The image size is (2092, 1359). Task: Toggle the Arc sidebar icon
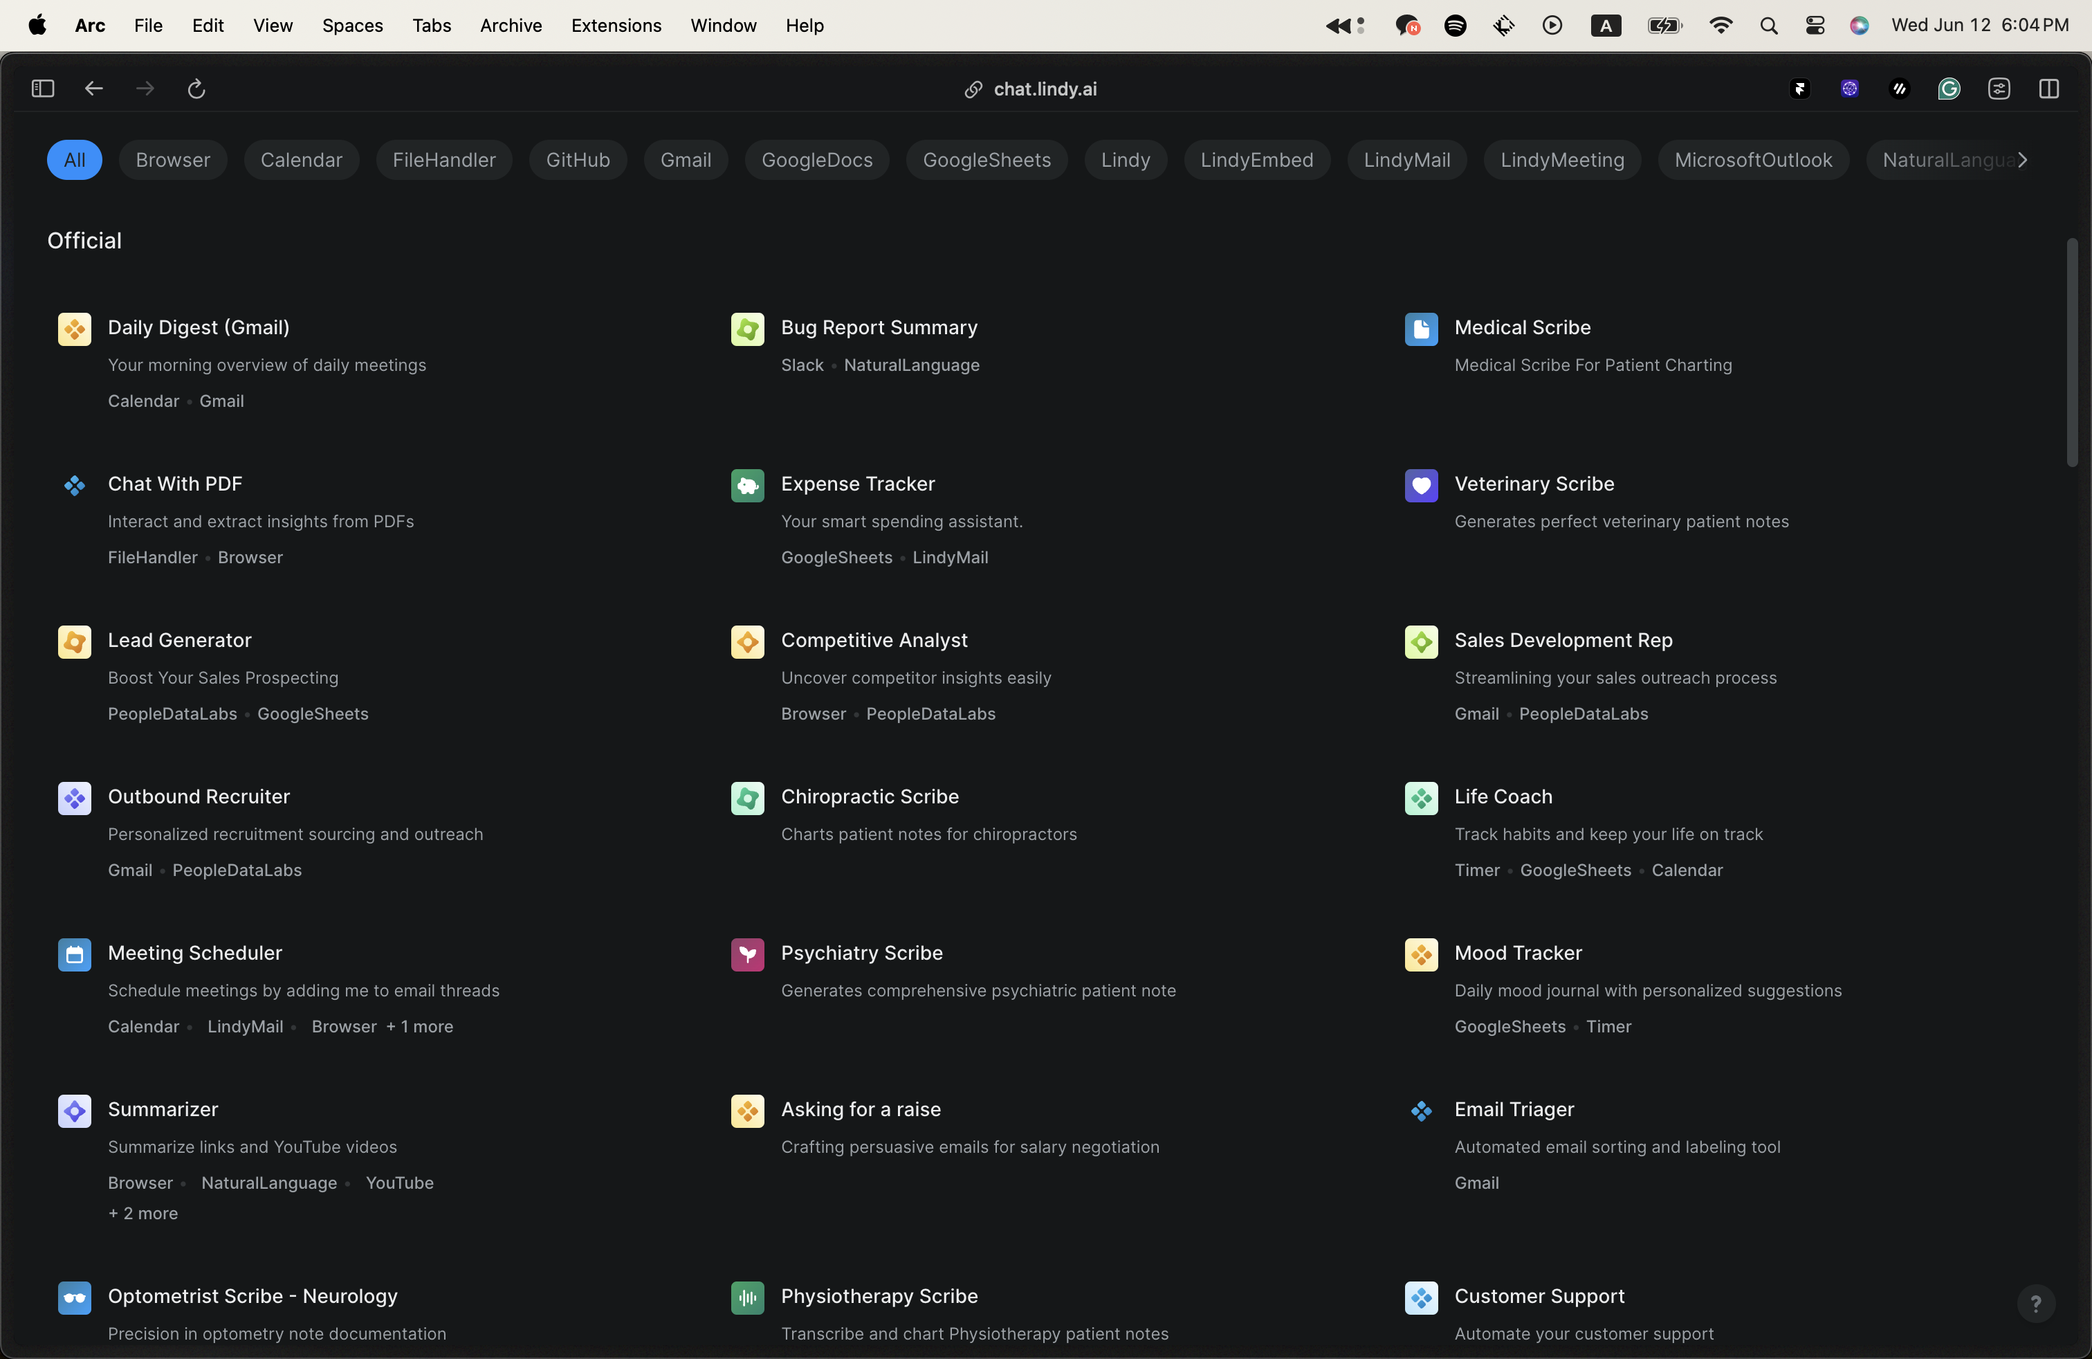coord(43,89)
